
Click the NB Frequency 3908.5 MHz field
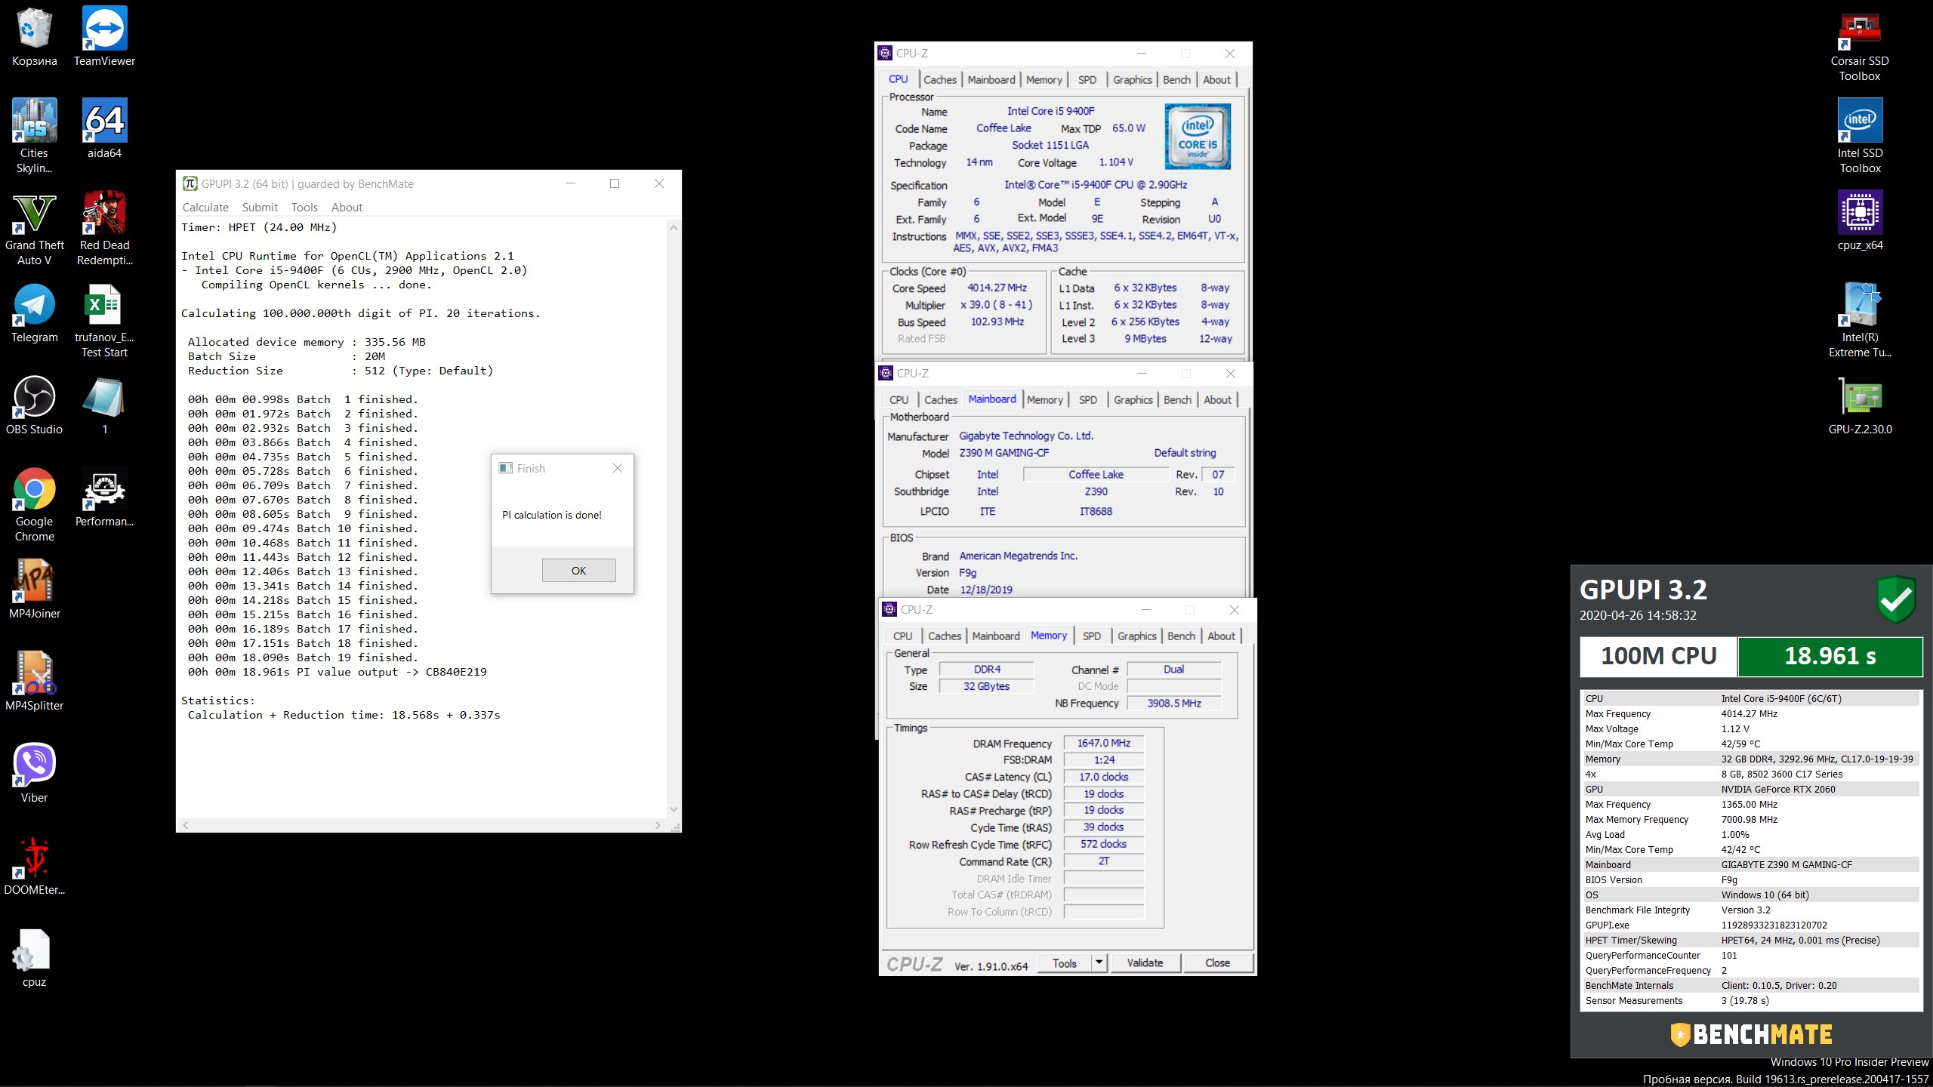click(1173, 703)
